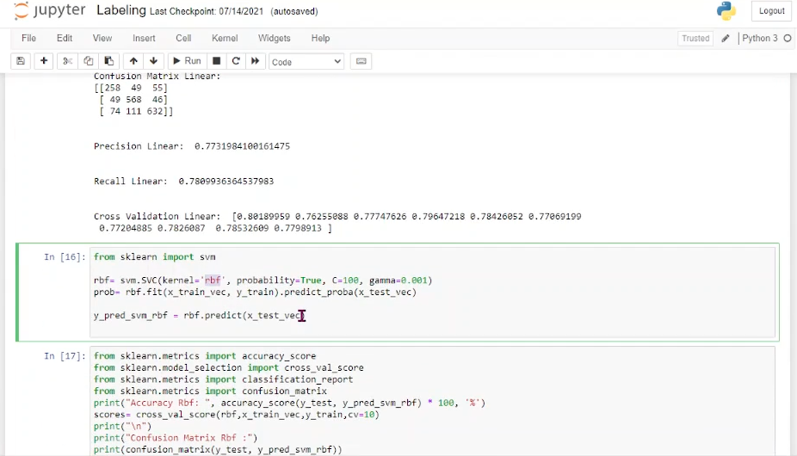Select cell 16 via its In [16] prompt
This screenshot has height=456, width=797.
[x=65, y=256]
